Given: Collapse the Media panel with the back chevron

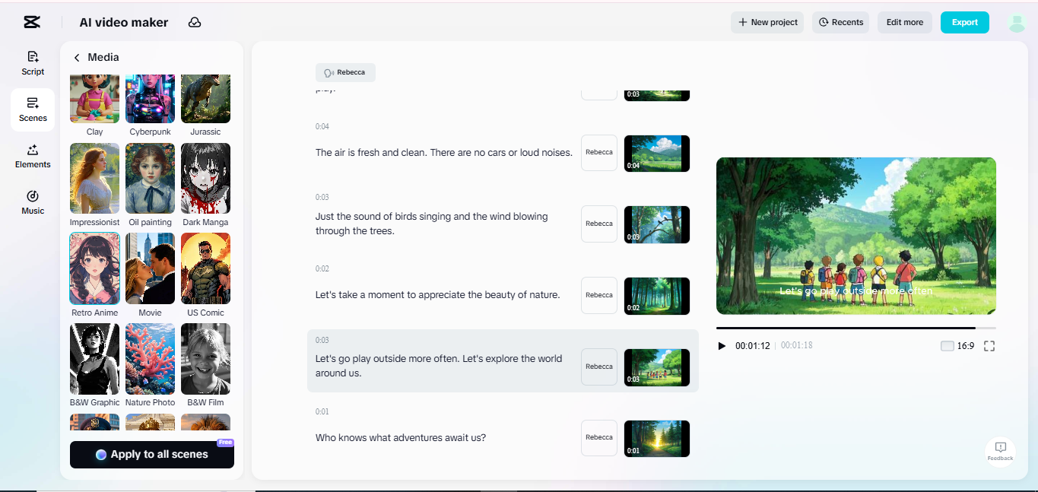Looking at the screenshot, I should tap(76, 57).
